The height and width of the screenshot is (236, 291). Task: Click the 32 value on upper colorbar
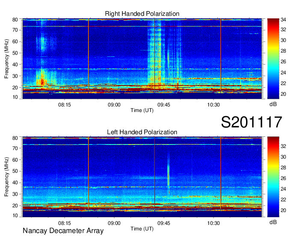tap(283, 29)
